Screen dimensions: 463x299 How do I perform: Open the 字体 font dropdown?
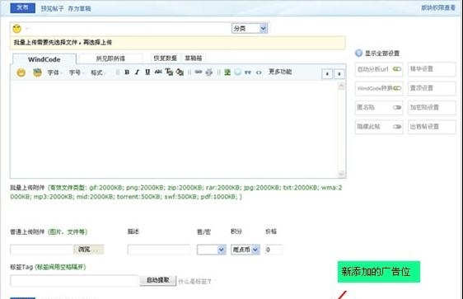click(54, 72)
